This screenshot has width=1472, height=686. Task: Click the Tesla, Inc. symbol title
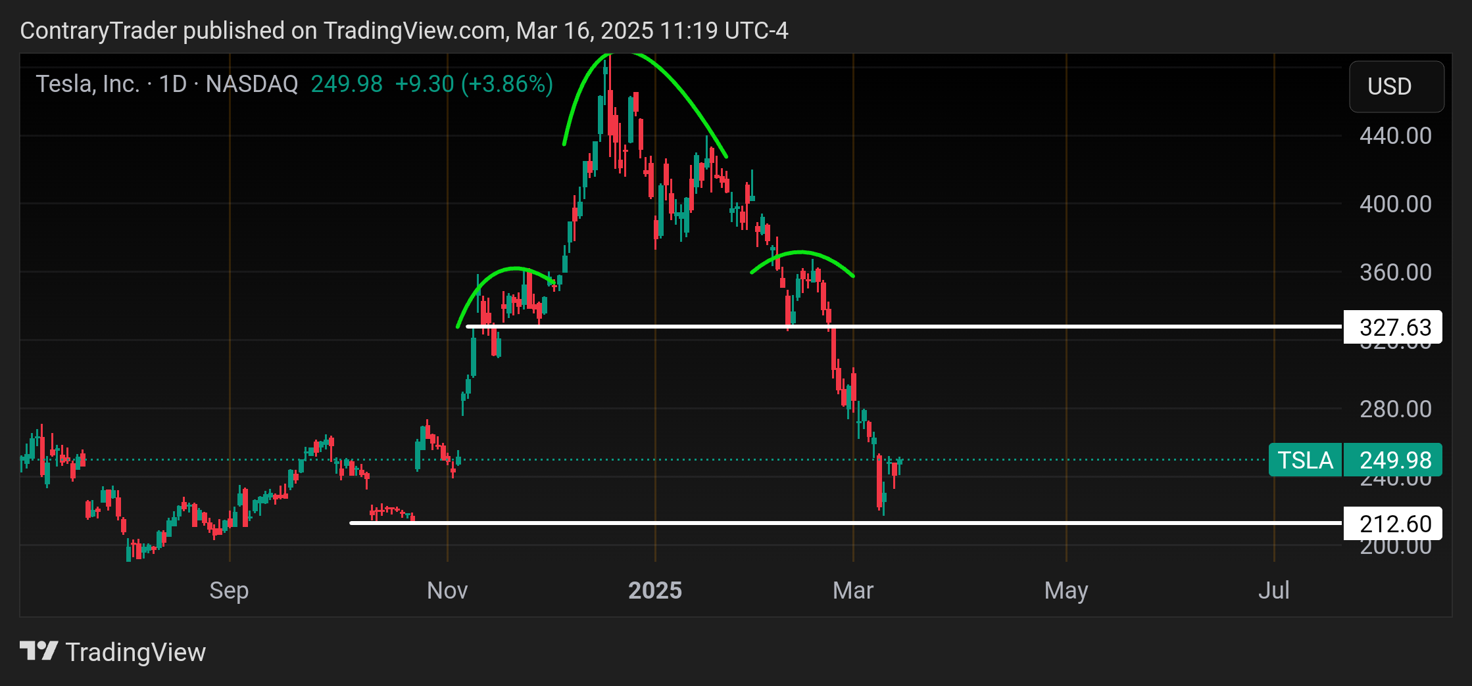[87, 84]
